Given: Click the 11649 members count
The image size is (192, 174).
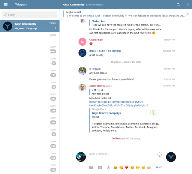Looking at the screenshot, I should 94,5.
